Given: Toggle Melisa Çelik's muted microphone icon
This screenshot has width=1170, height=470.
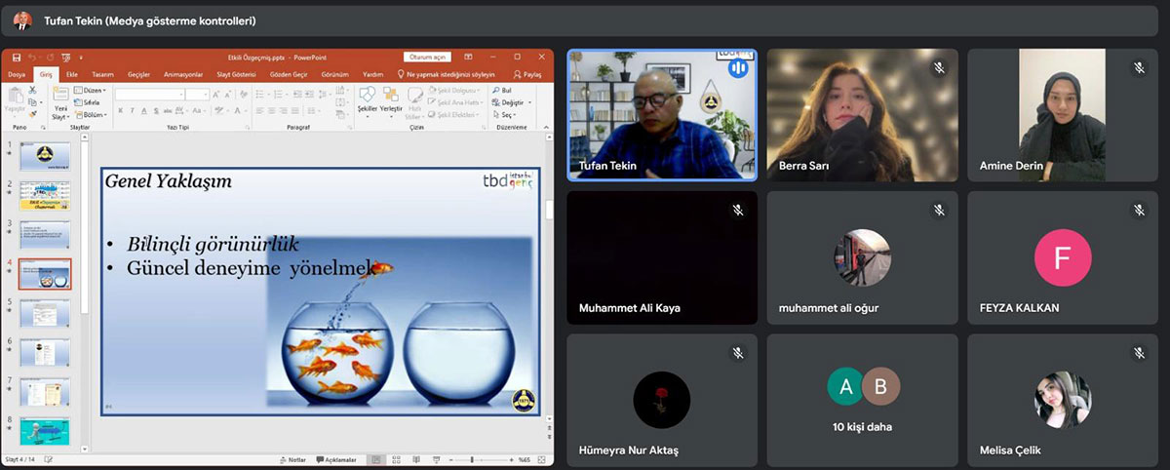Looking at the screenshot, I should [1139, 353].
